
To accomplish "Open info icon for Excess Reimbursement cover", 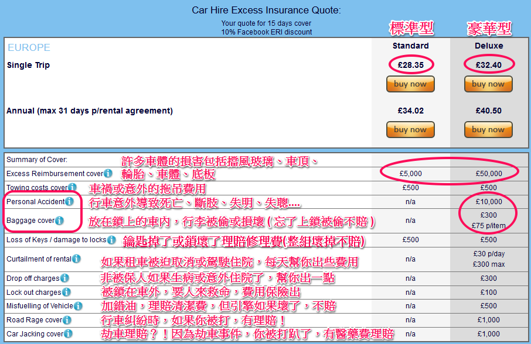I will point(108,173).
